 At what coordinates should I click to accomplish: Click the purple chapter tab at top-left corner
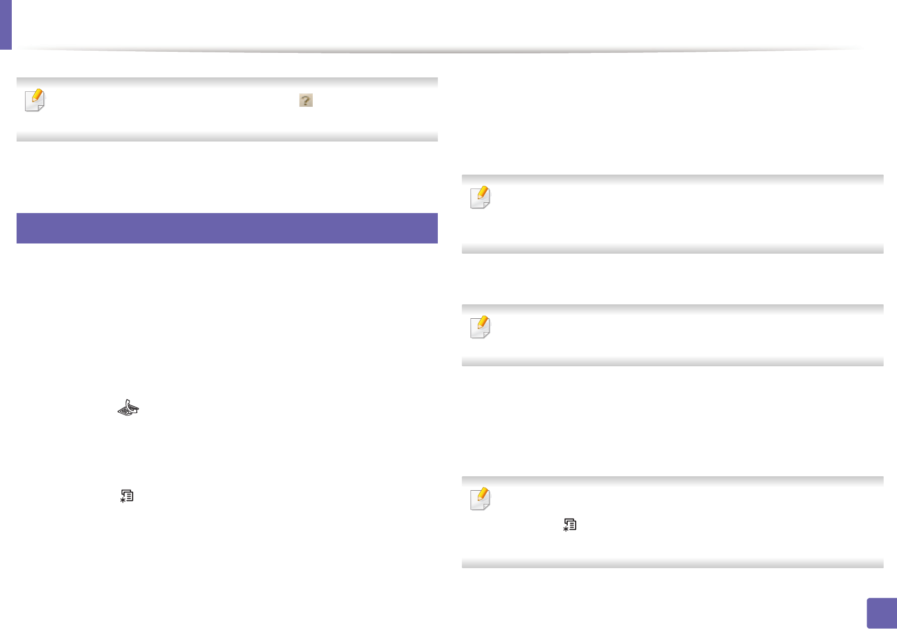pos(5,25)
